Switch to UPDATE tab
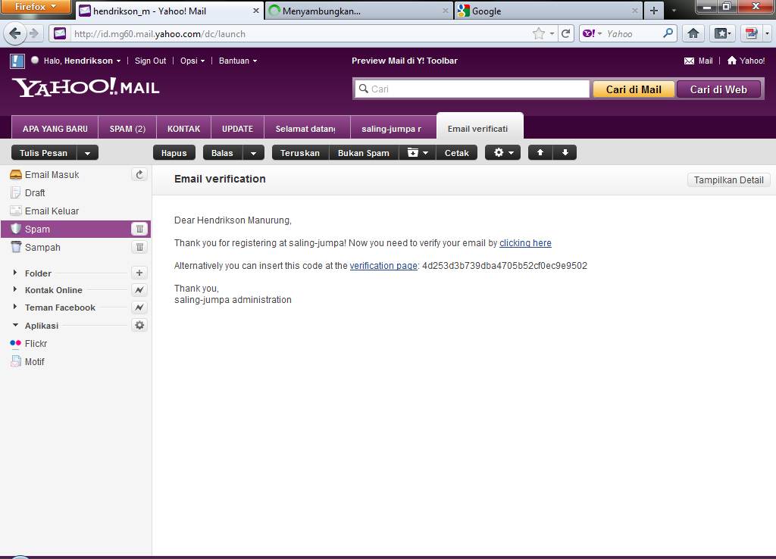 [237, 129]
